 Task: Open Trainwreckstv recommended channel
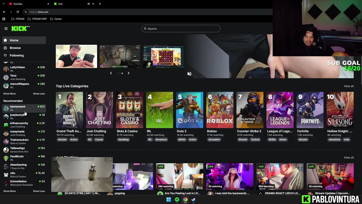24,141
